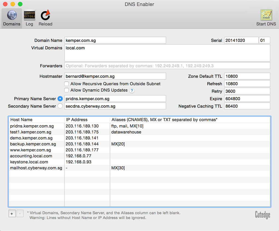Open the Domains globe icon
Image resolution: width=279 pixels, height=231 pixels.
point(12,15)
